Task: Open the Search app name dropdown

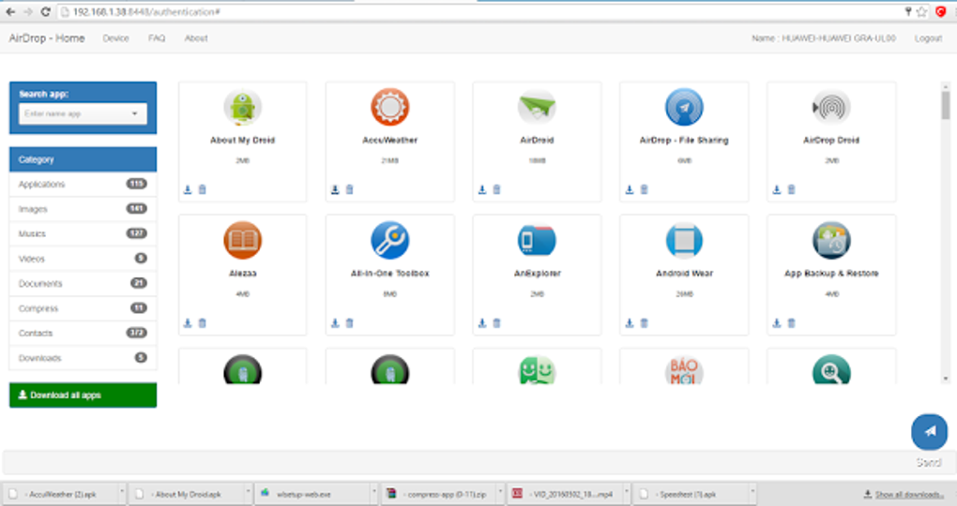Action: point(83,114)
